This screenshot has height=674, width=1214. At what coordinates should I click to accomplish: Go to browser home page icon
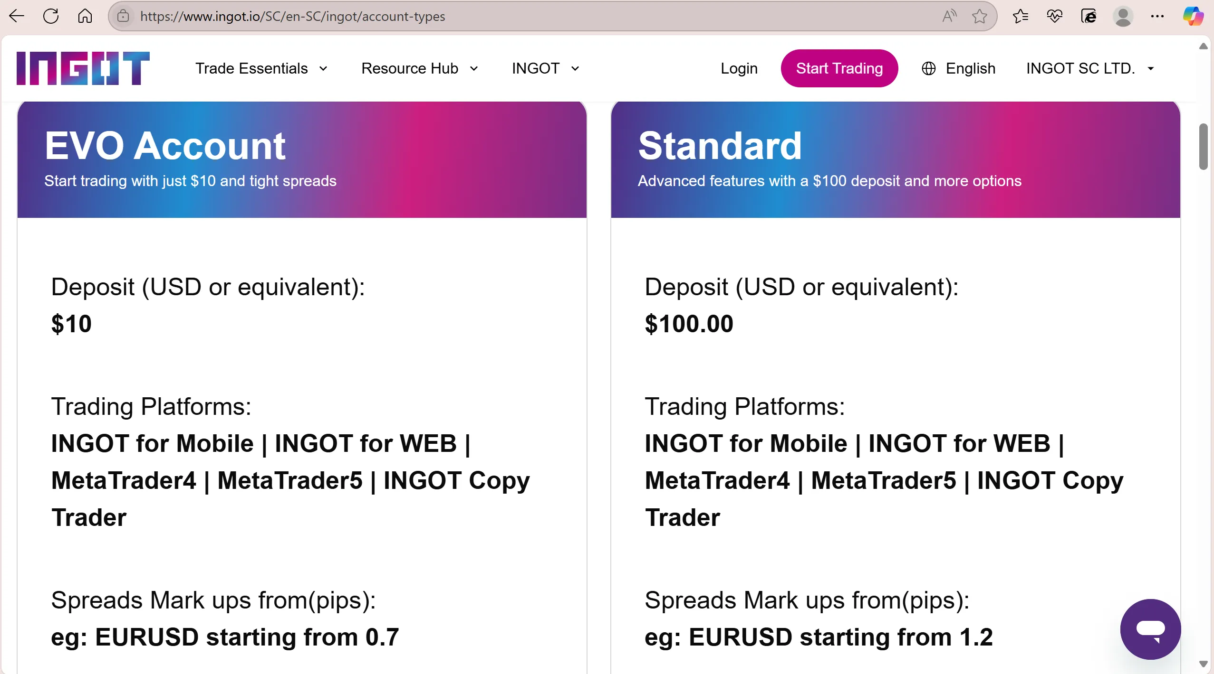(x=85, y=16)
